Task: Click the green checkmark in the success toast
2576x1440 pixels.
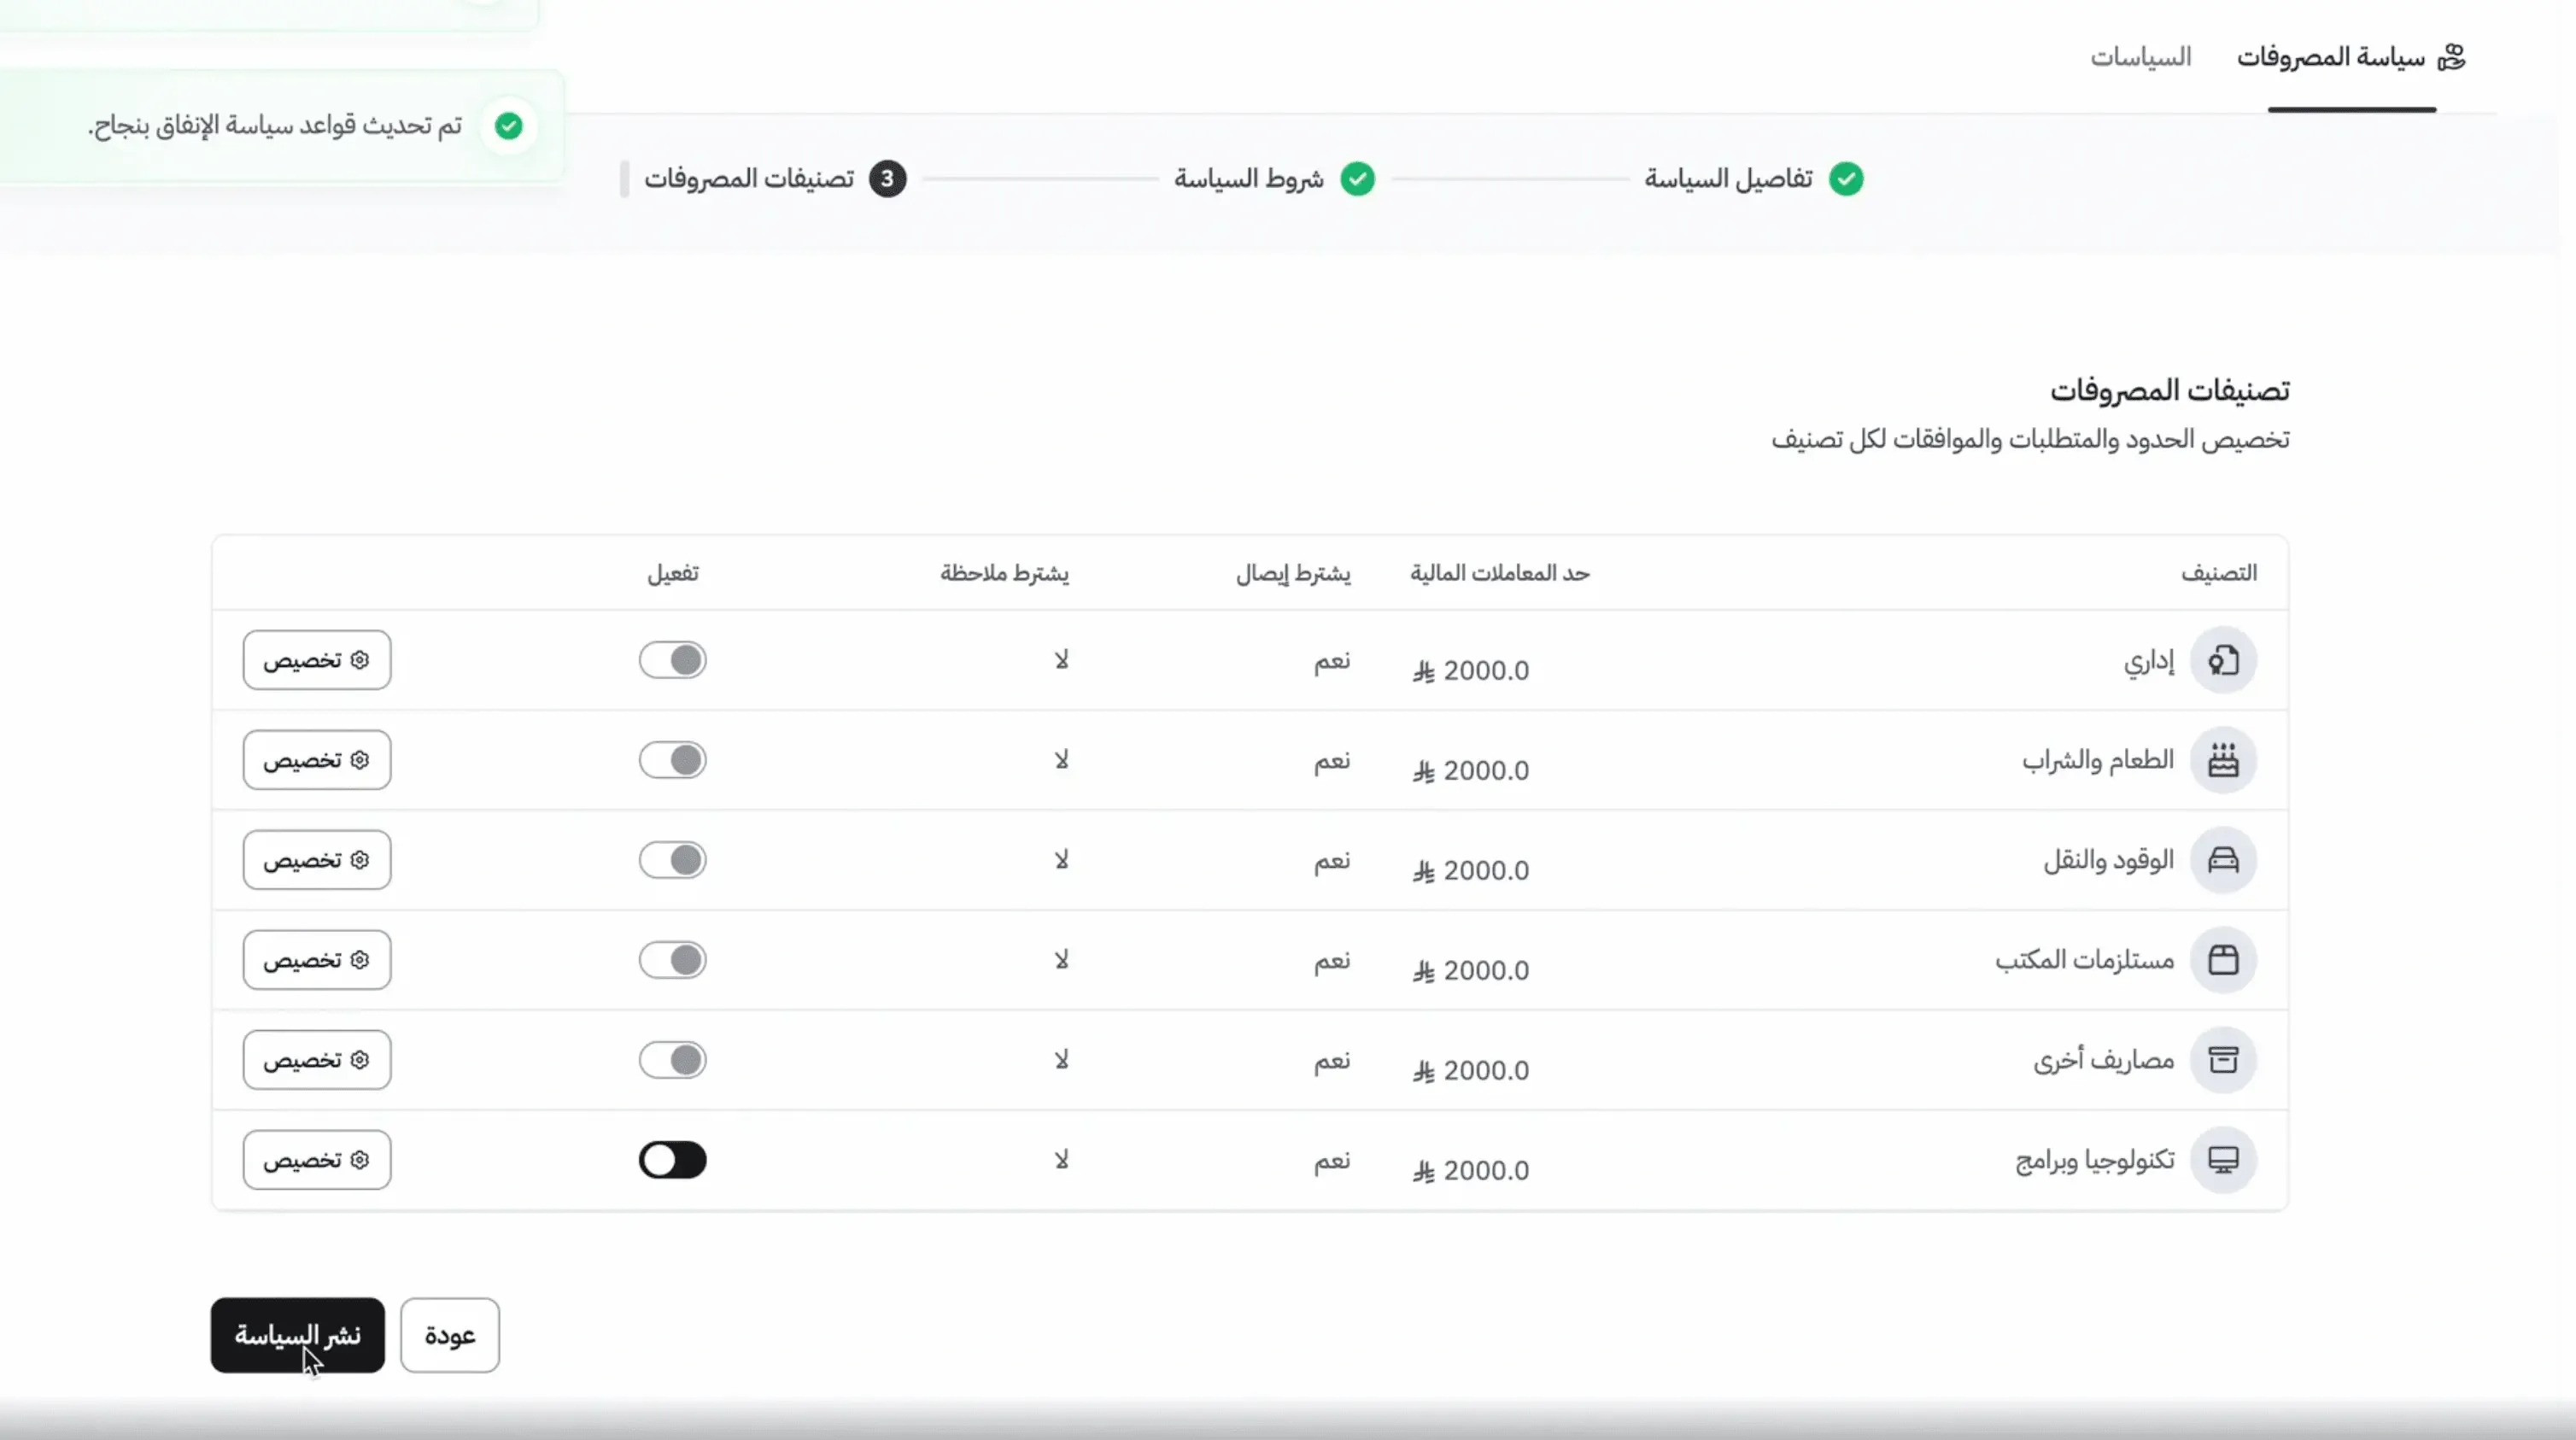Action: 508,126
